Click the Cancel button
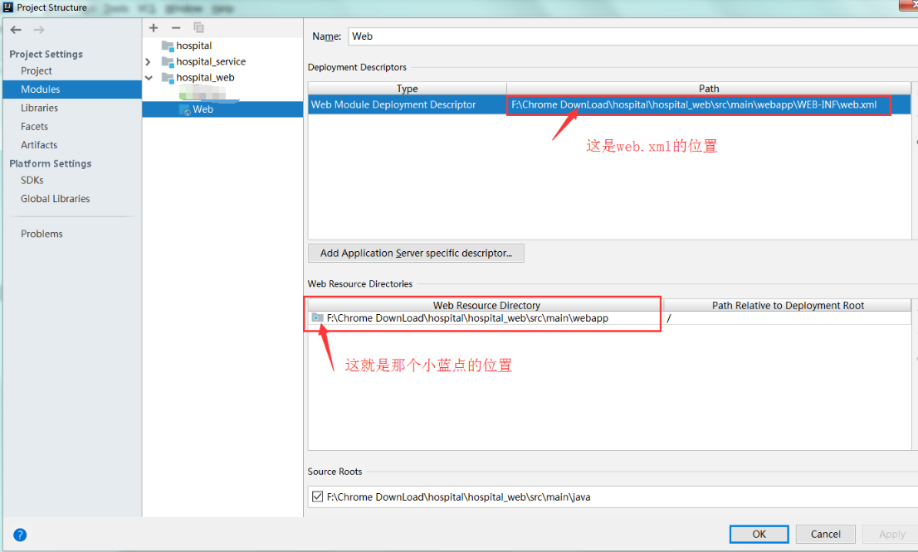This screenshot has width=918, height=552. [826, 534]
